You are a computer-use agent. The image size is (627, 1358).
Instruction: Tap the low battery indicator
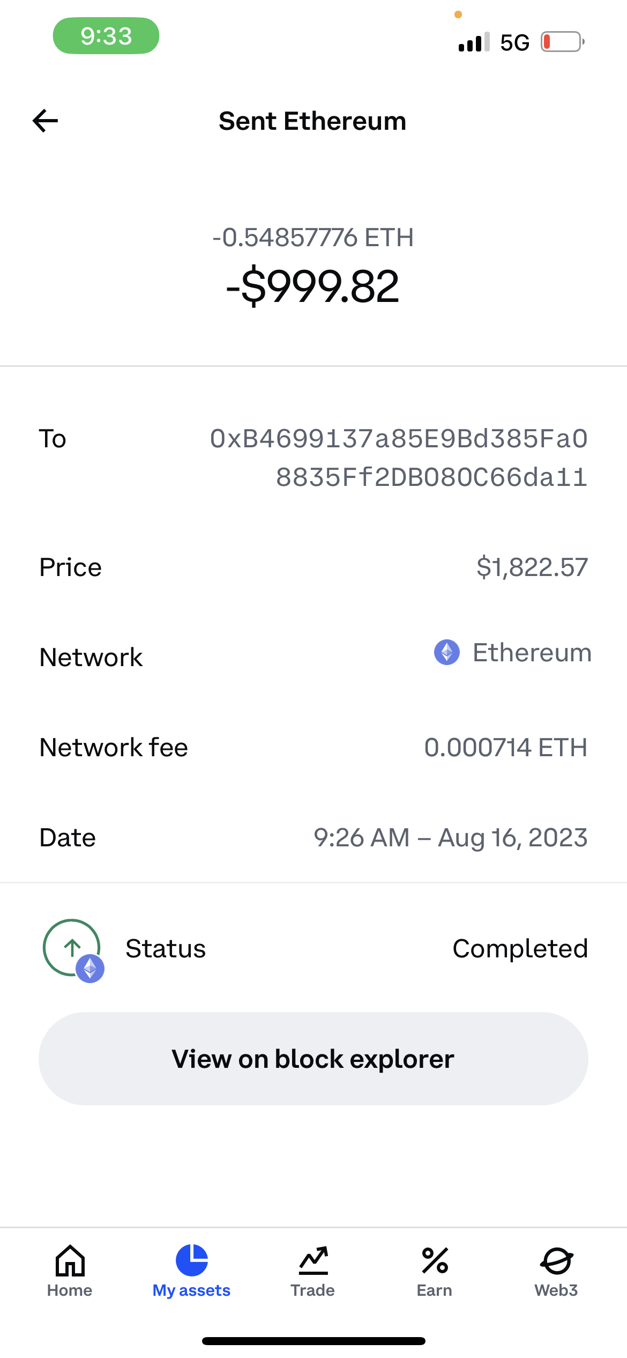(x=562, y=42)
